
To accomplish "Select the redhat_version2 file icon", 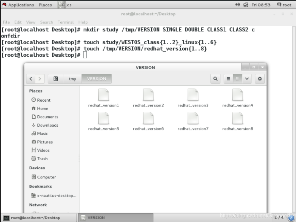I will tap(148, 95).
